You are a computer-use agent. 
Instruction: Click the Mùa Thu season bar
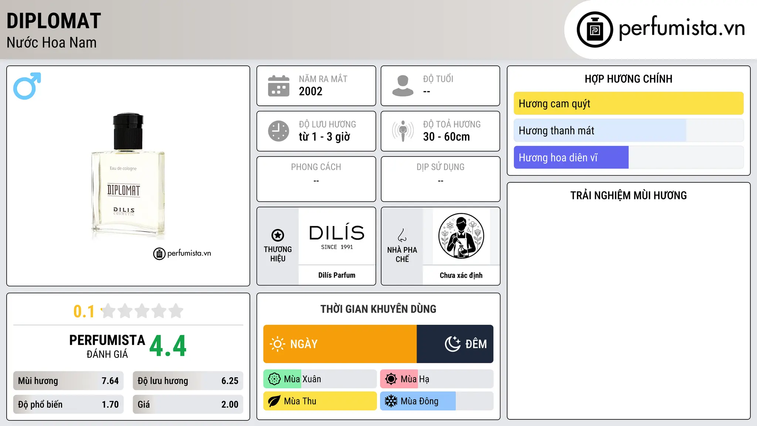pos(320,401)
